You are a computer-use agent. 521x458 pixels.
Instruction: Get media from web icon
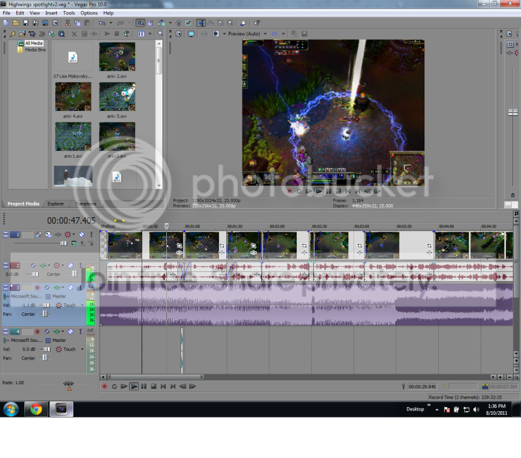click(52, 34)
